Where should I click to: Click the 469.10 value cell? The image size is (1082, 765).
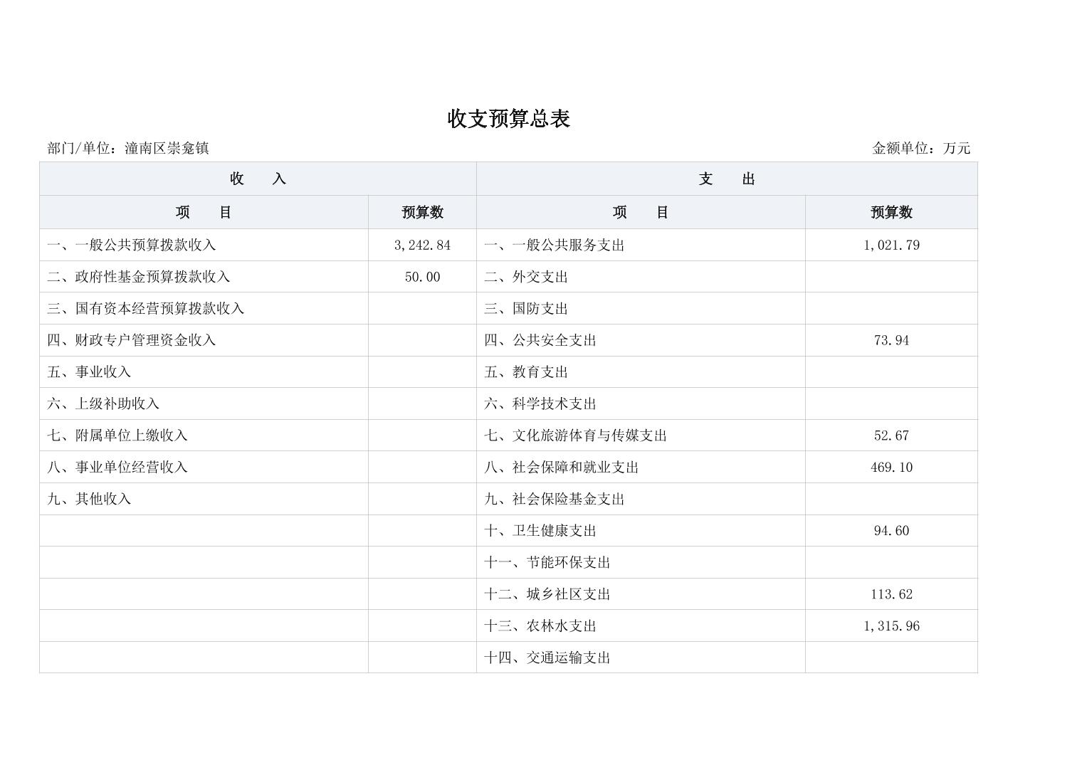(891, 468)
